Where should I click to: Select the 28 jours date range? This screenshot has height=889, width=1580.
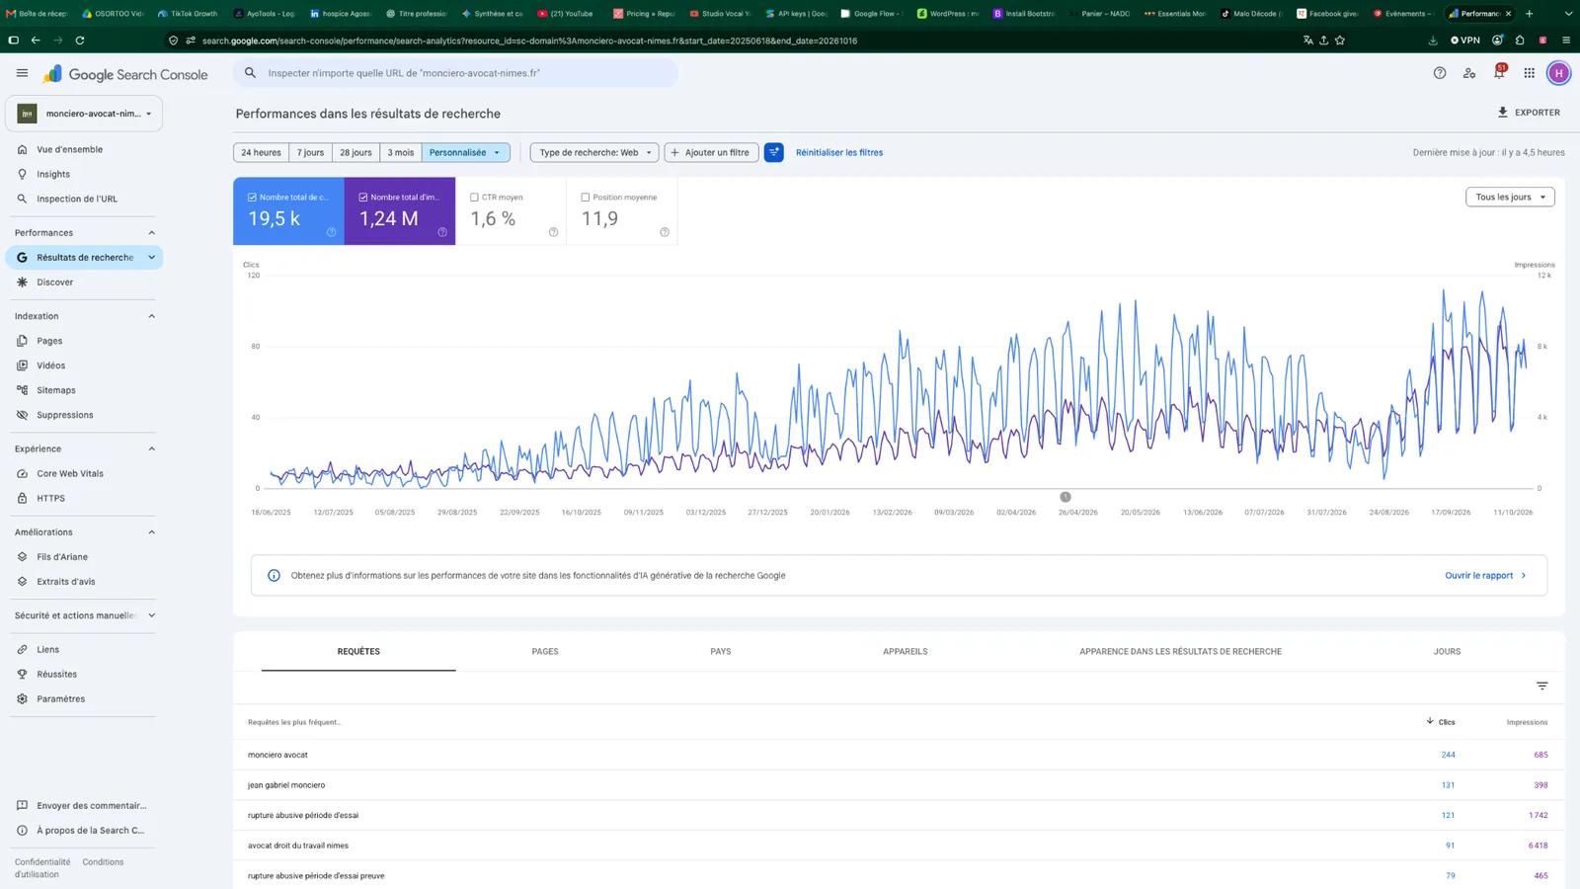355,152
